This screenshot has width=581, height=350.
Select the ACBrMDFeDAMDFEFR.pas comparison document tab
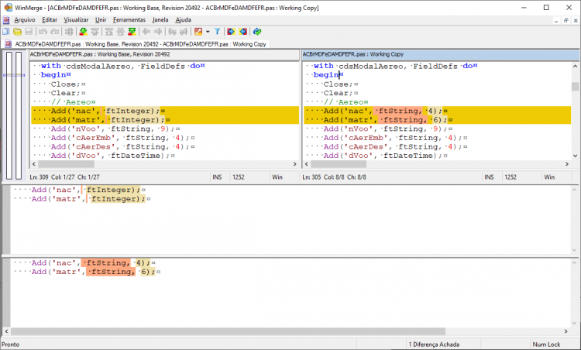(x=136, y=44)
